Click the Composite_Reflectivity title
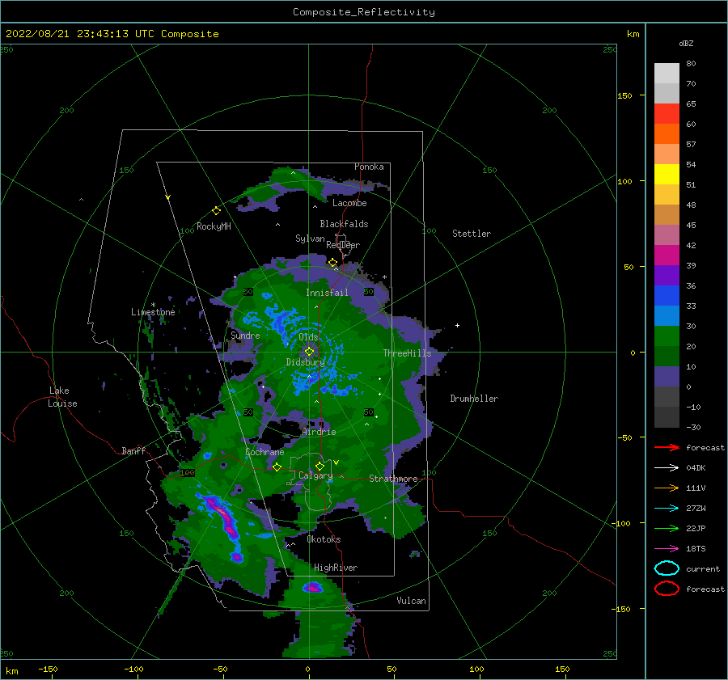This screenshot has width=728, height=680. coord(363,12)
